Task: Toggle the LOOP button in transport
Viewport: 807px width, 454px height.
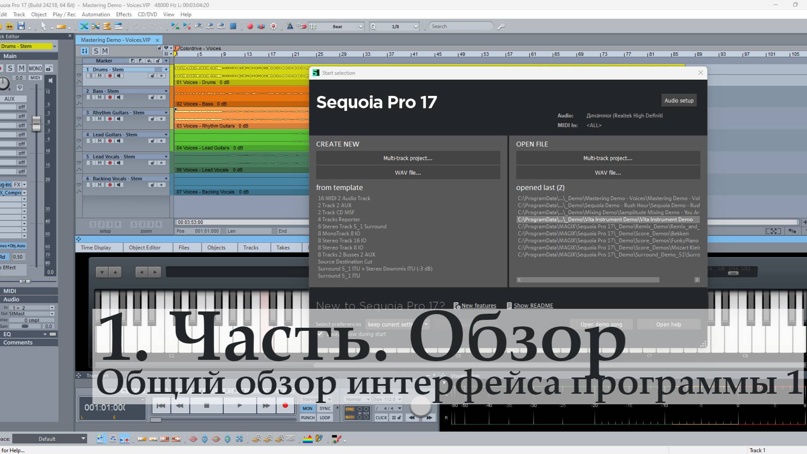Action: click(x=325, y=417)
